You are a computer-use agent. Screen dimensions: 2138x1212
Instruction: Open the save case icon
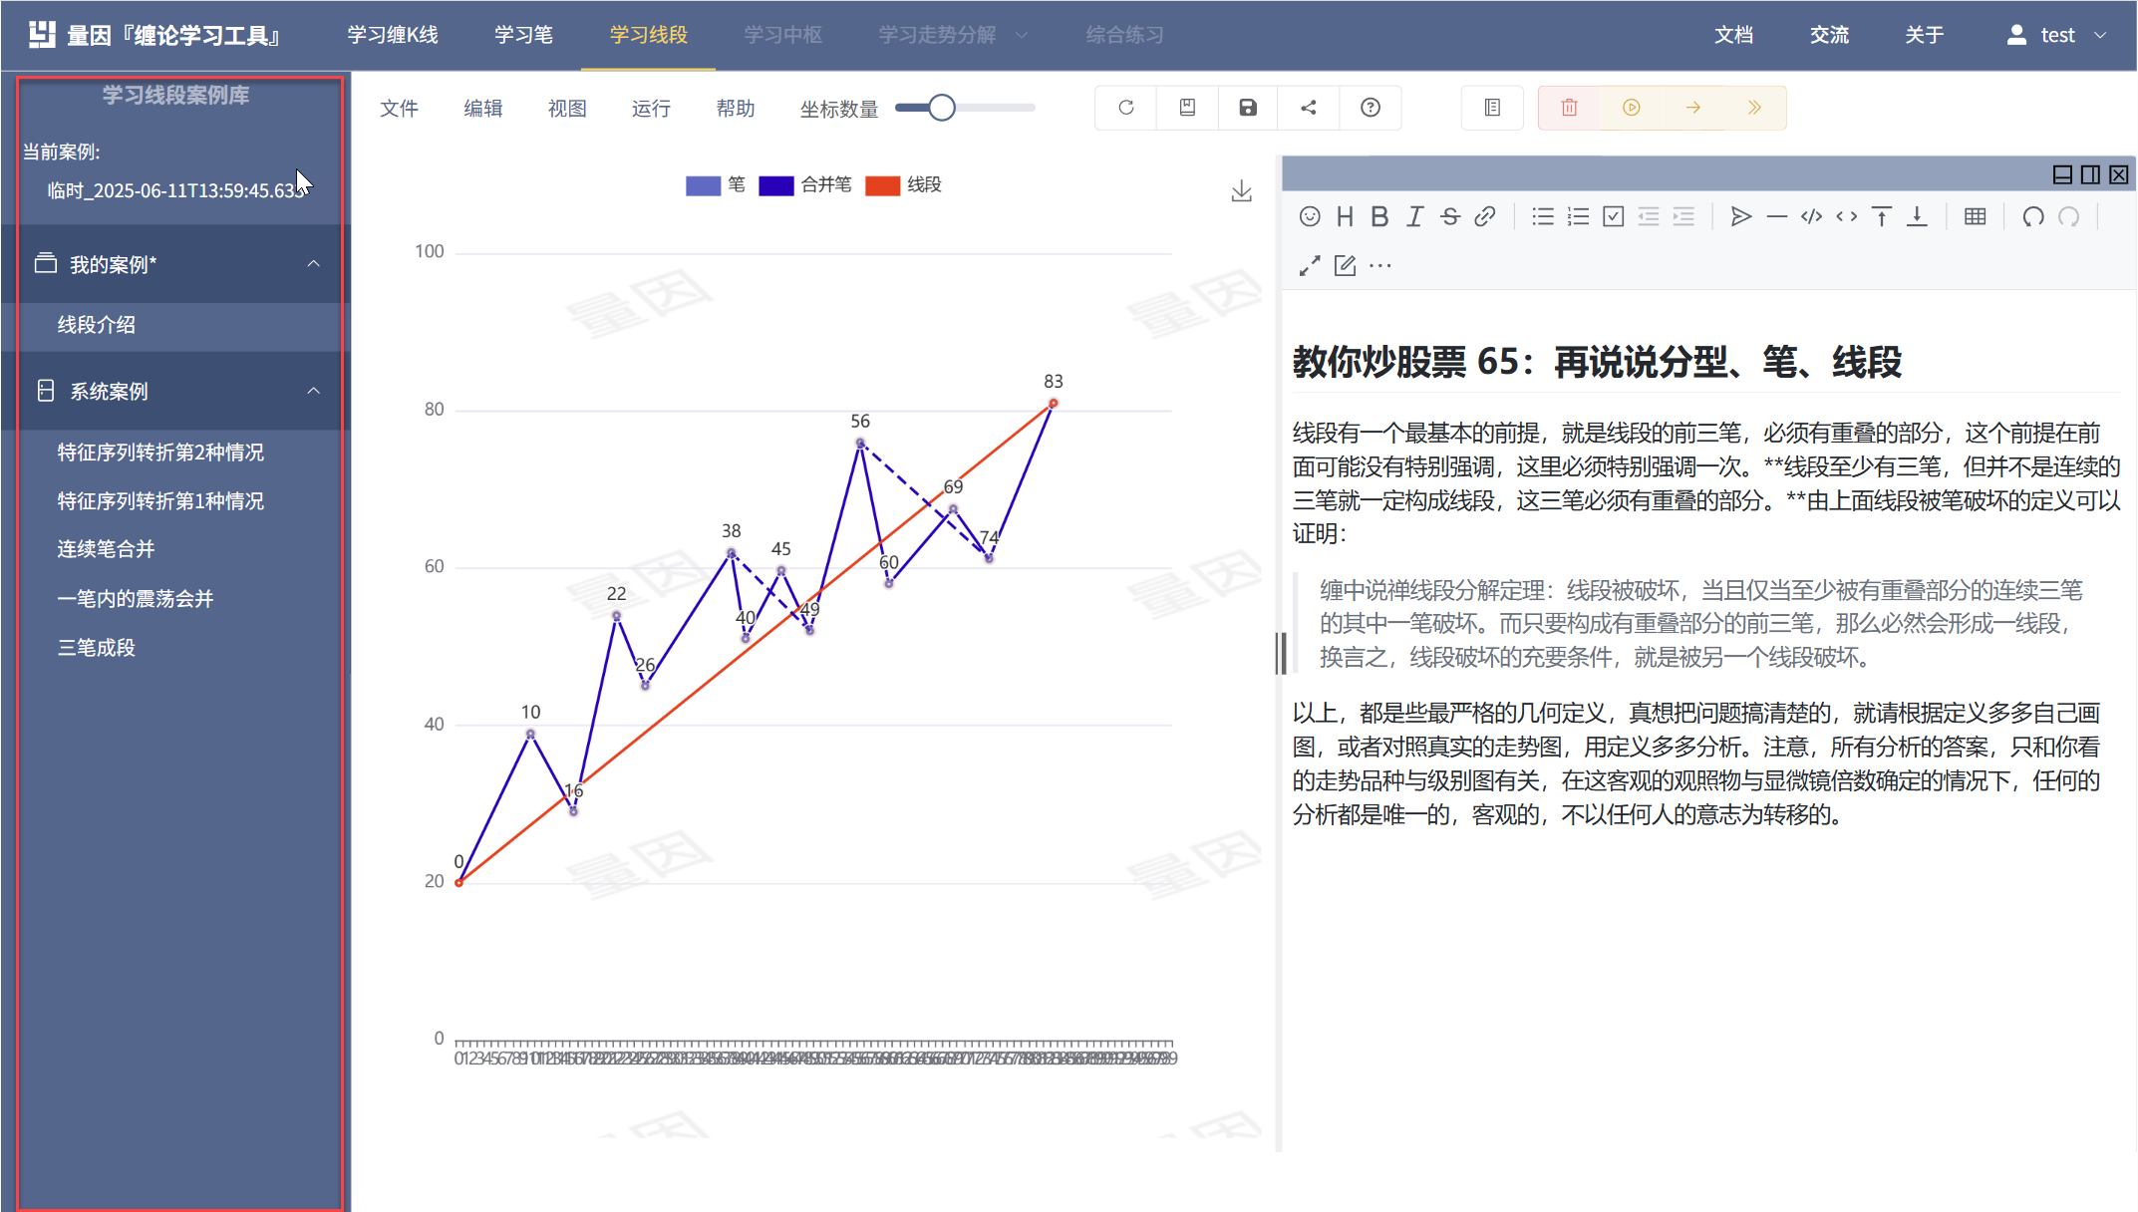click(x=1247, y=108)
